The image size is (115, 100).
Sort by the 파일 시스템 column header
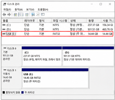pyautogui.click(x=60, y=21)
